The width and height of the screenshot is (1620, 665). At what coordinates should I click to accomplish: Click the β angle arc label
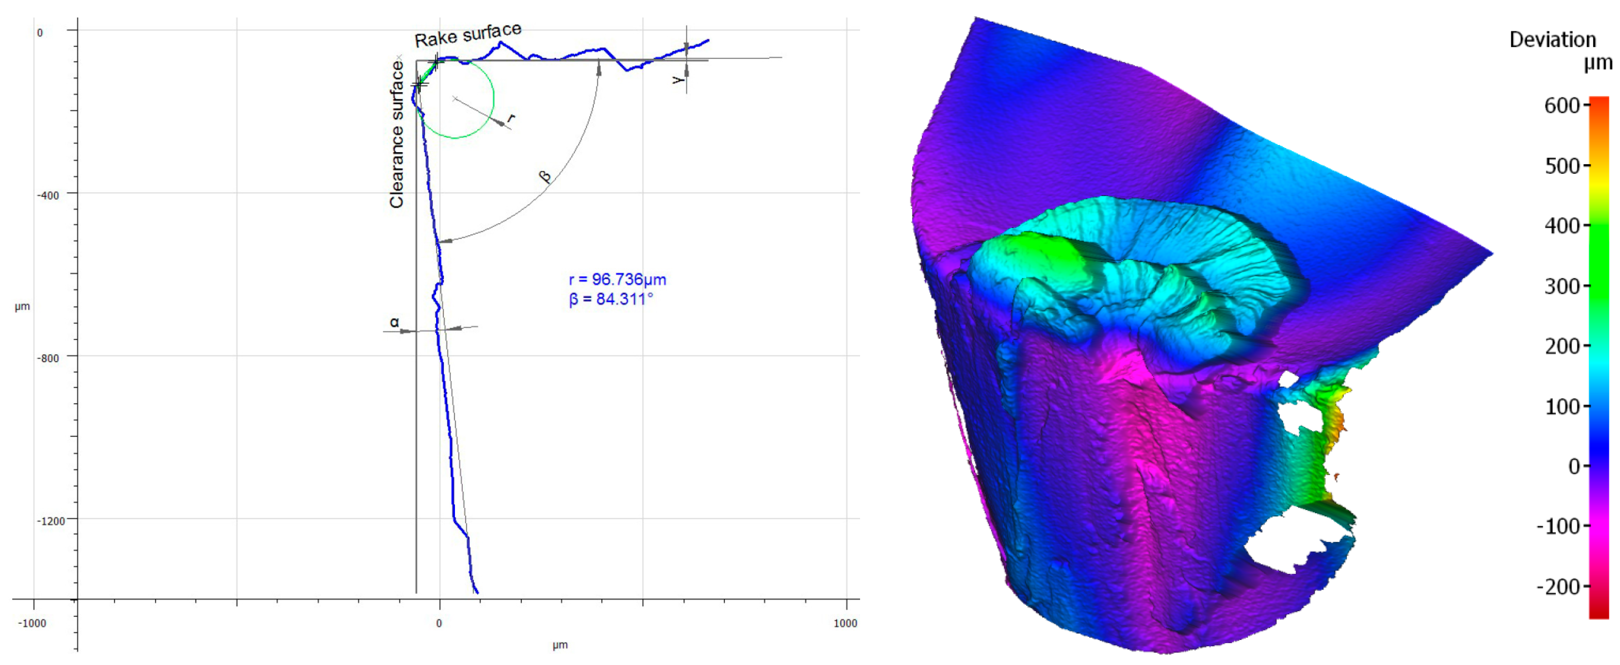545,177
